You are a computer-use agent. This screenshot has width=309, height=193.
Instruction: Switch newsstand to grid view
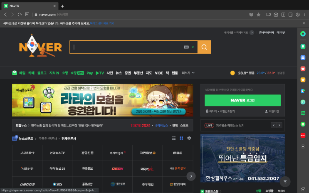[181, 138]
